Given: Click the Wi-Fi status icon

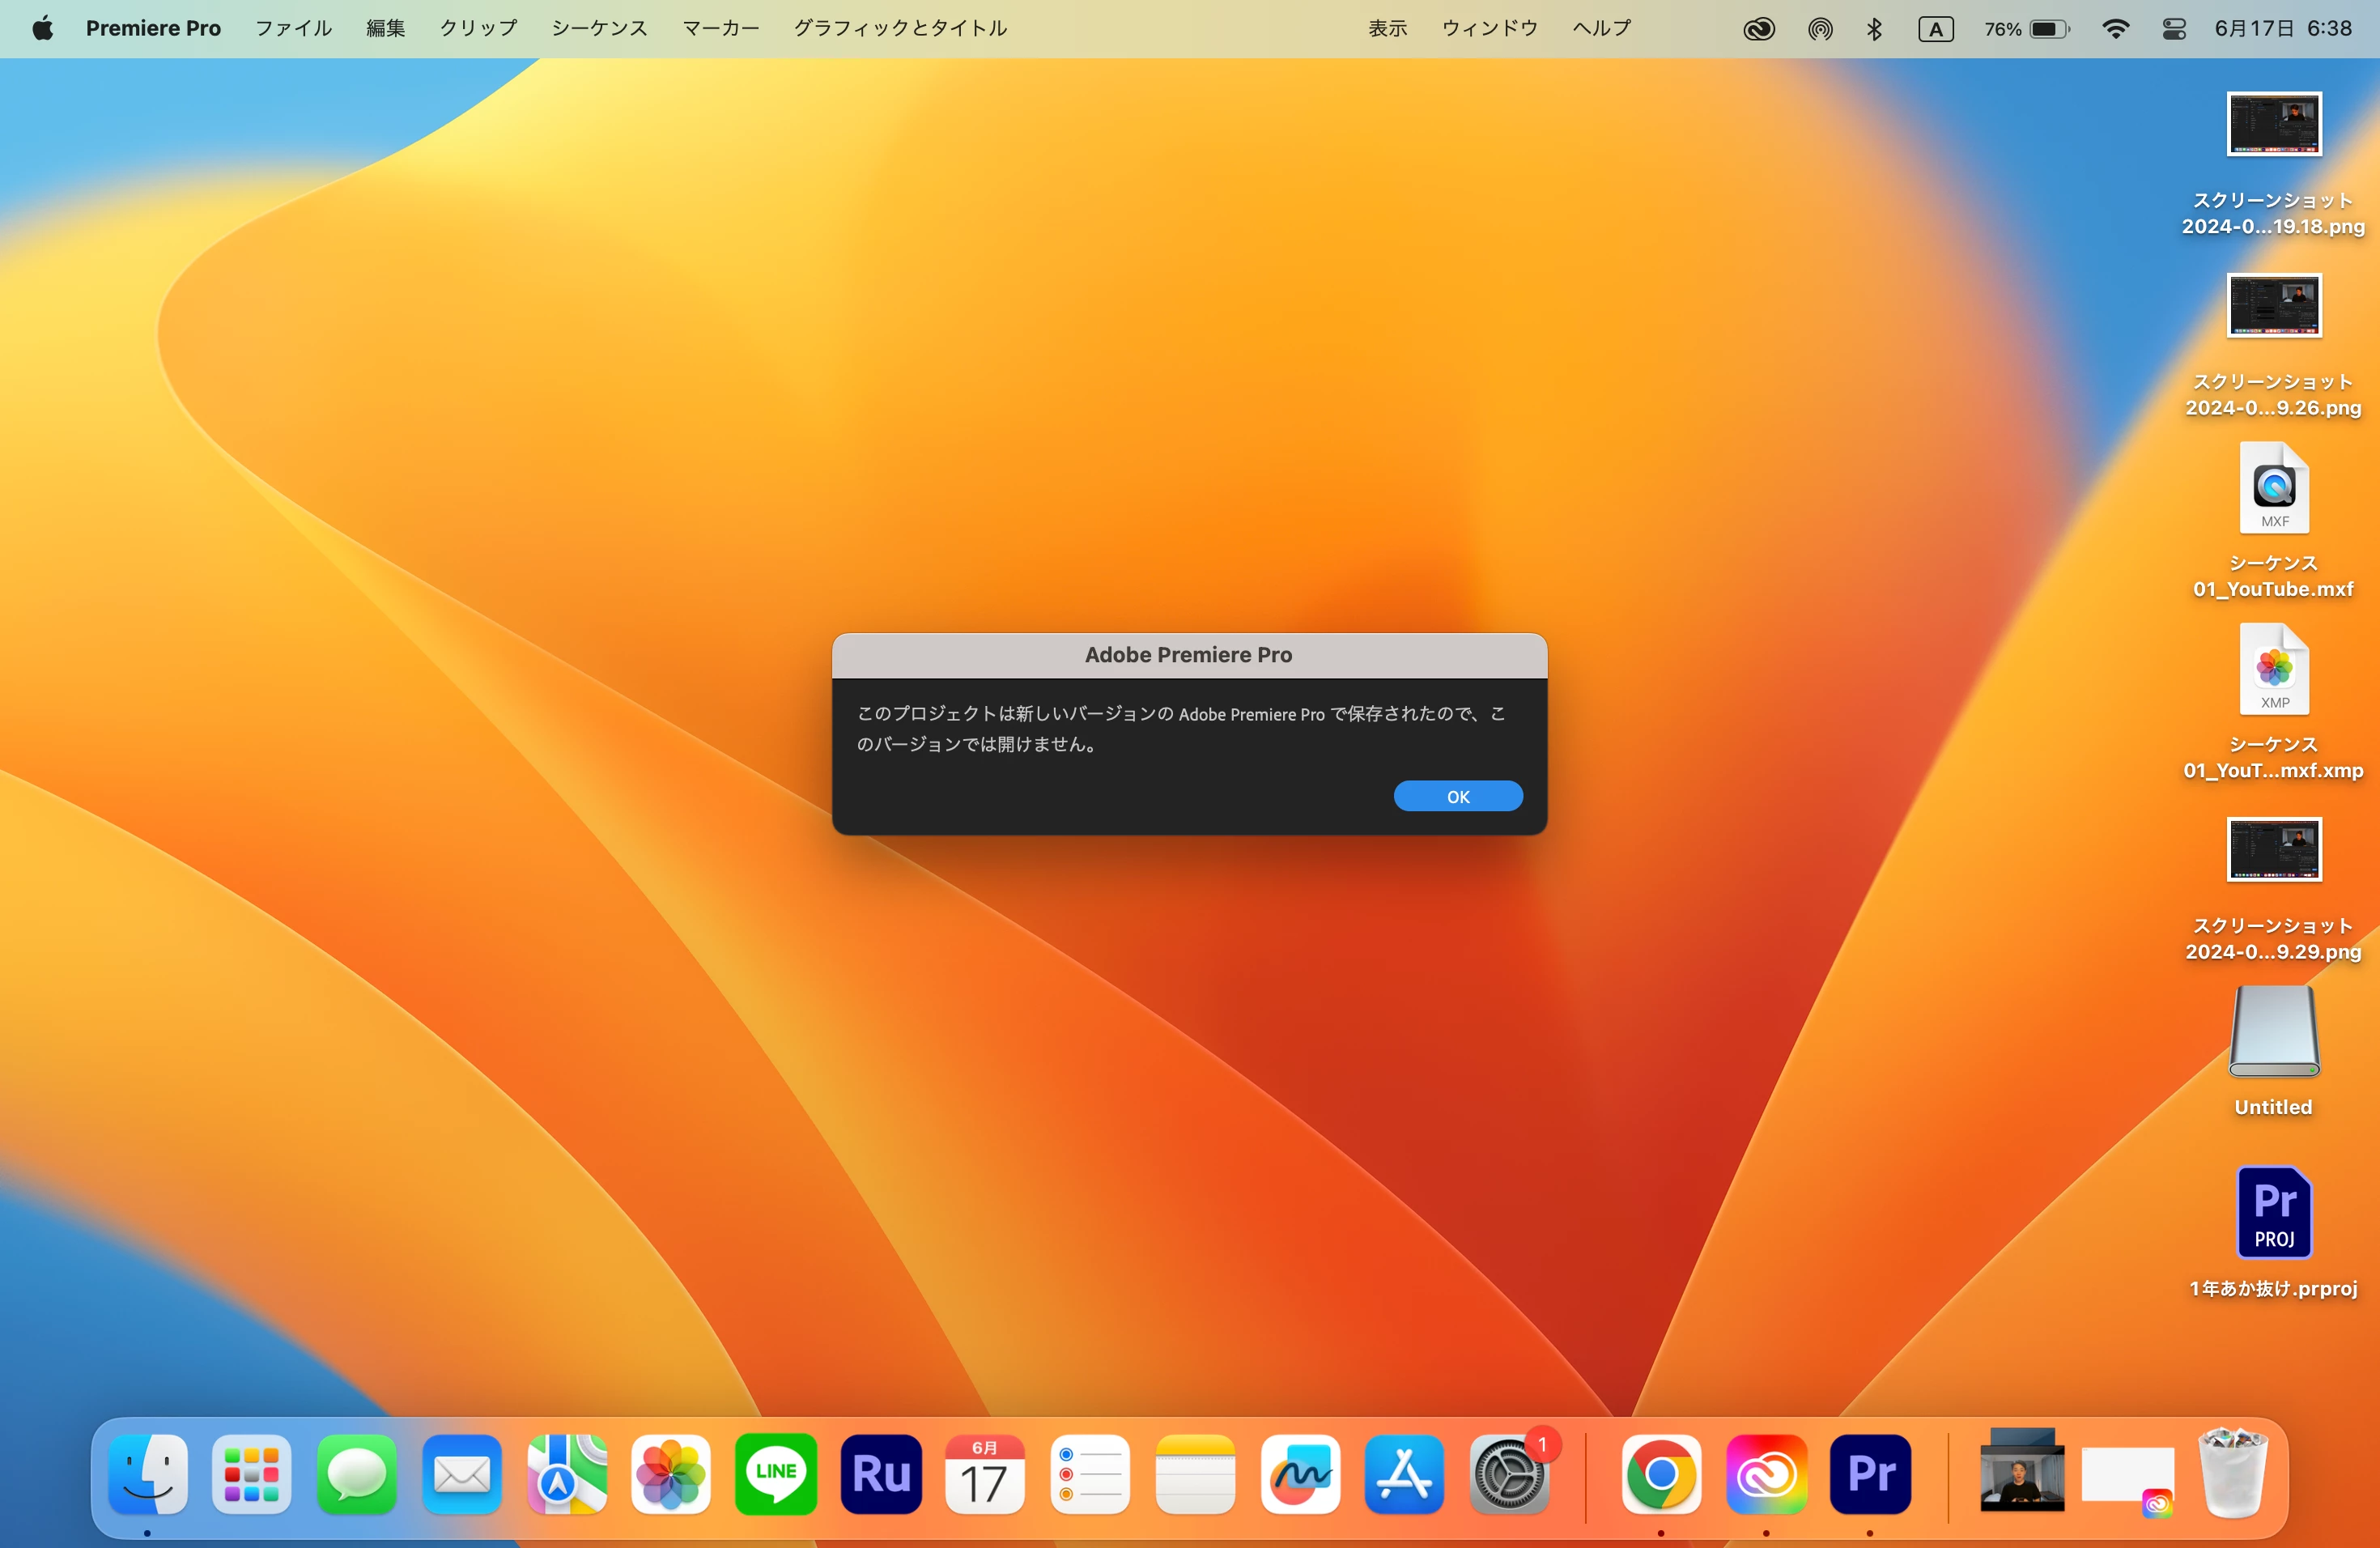Looking at the screenshot, I should pyautogui.click(x=2114, y=29).
